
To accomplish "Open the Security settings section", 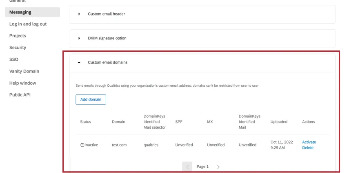I will tap(18, 48).
